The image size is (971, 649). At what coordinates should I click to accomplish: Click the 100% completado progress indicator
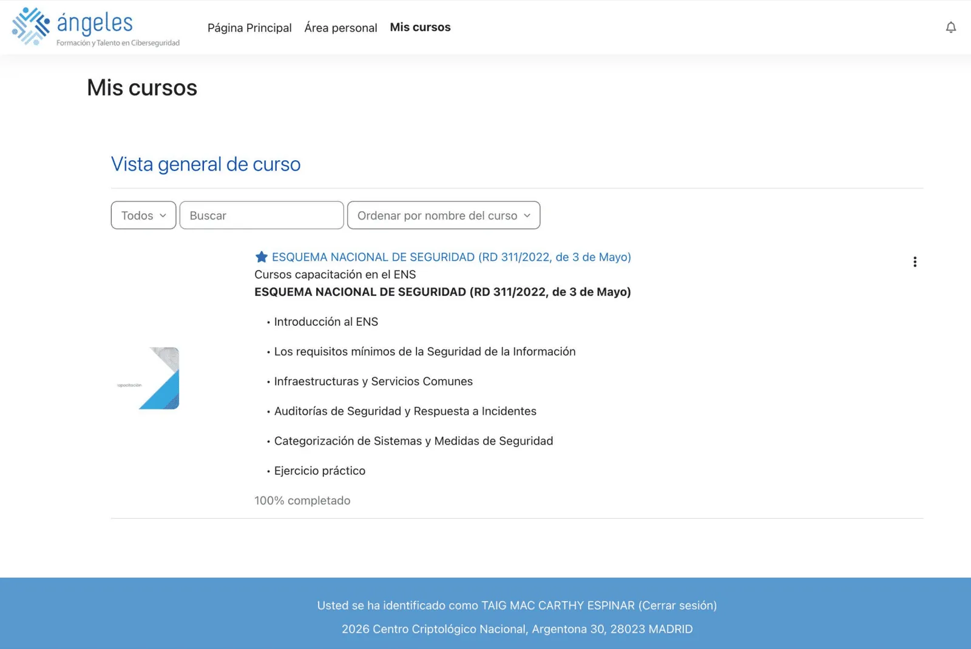pos(302,500)
